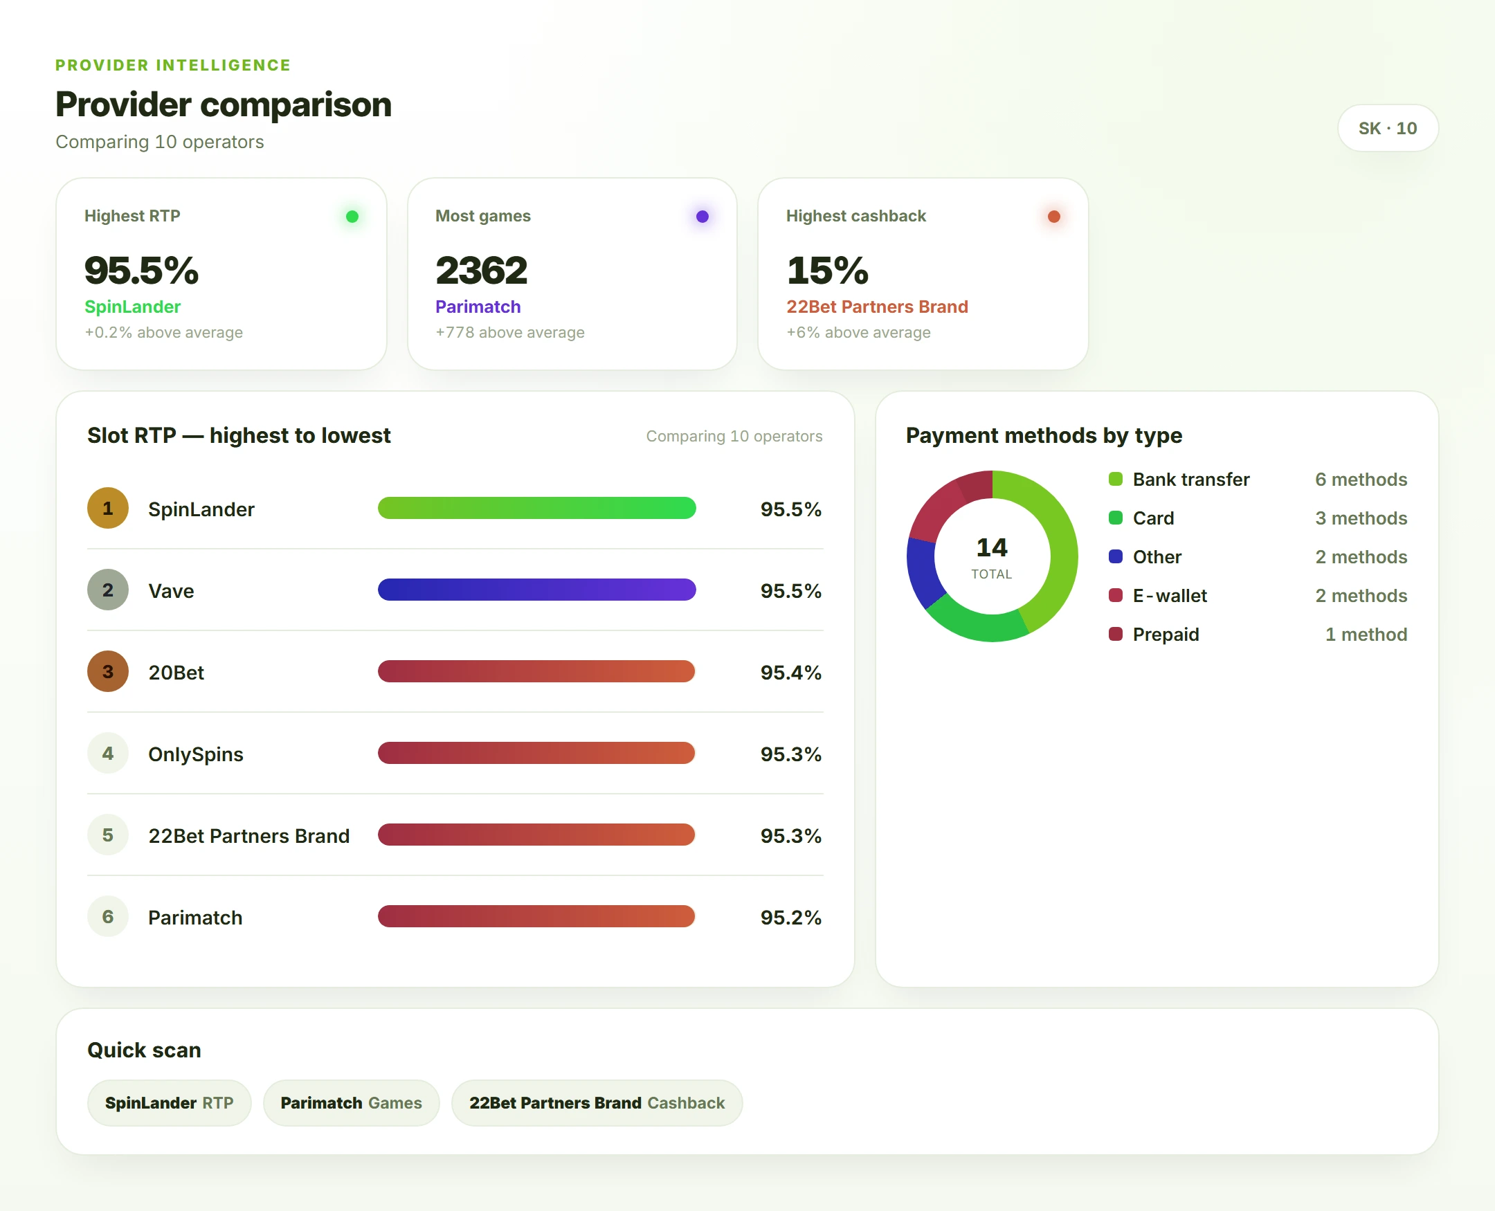Click the PROVIDER INTELLIGENCE label
This screenshot has width=1495, height=1211.
click(173, 65)
